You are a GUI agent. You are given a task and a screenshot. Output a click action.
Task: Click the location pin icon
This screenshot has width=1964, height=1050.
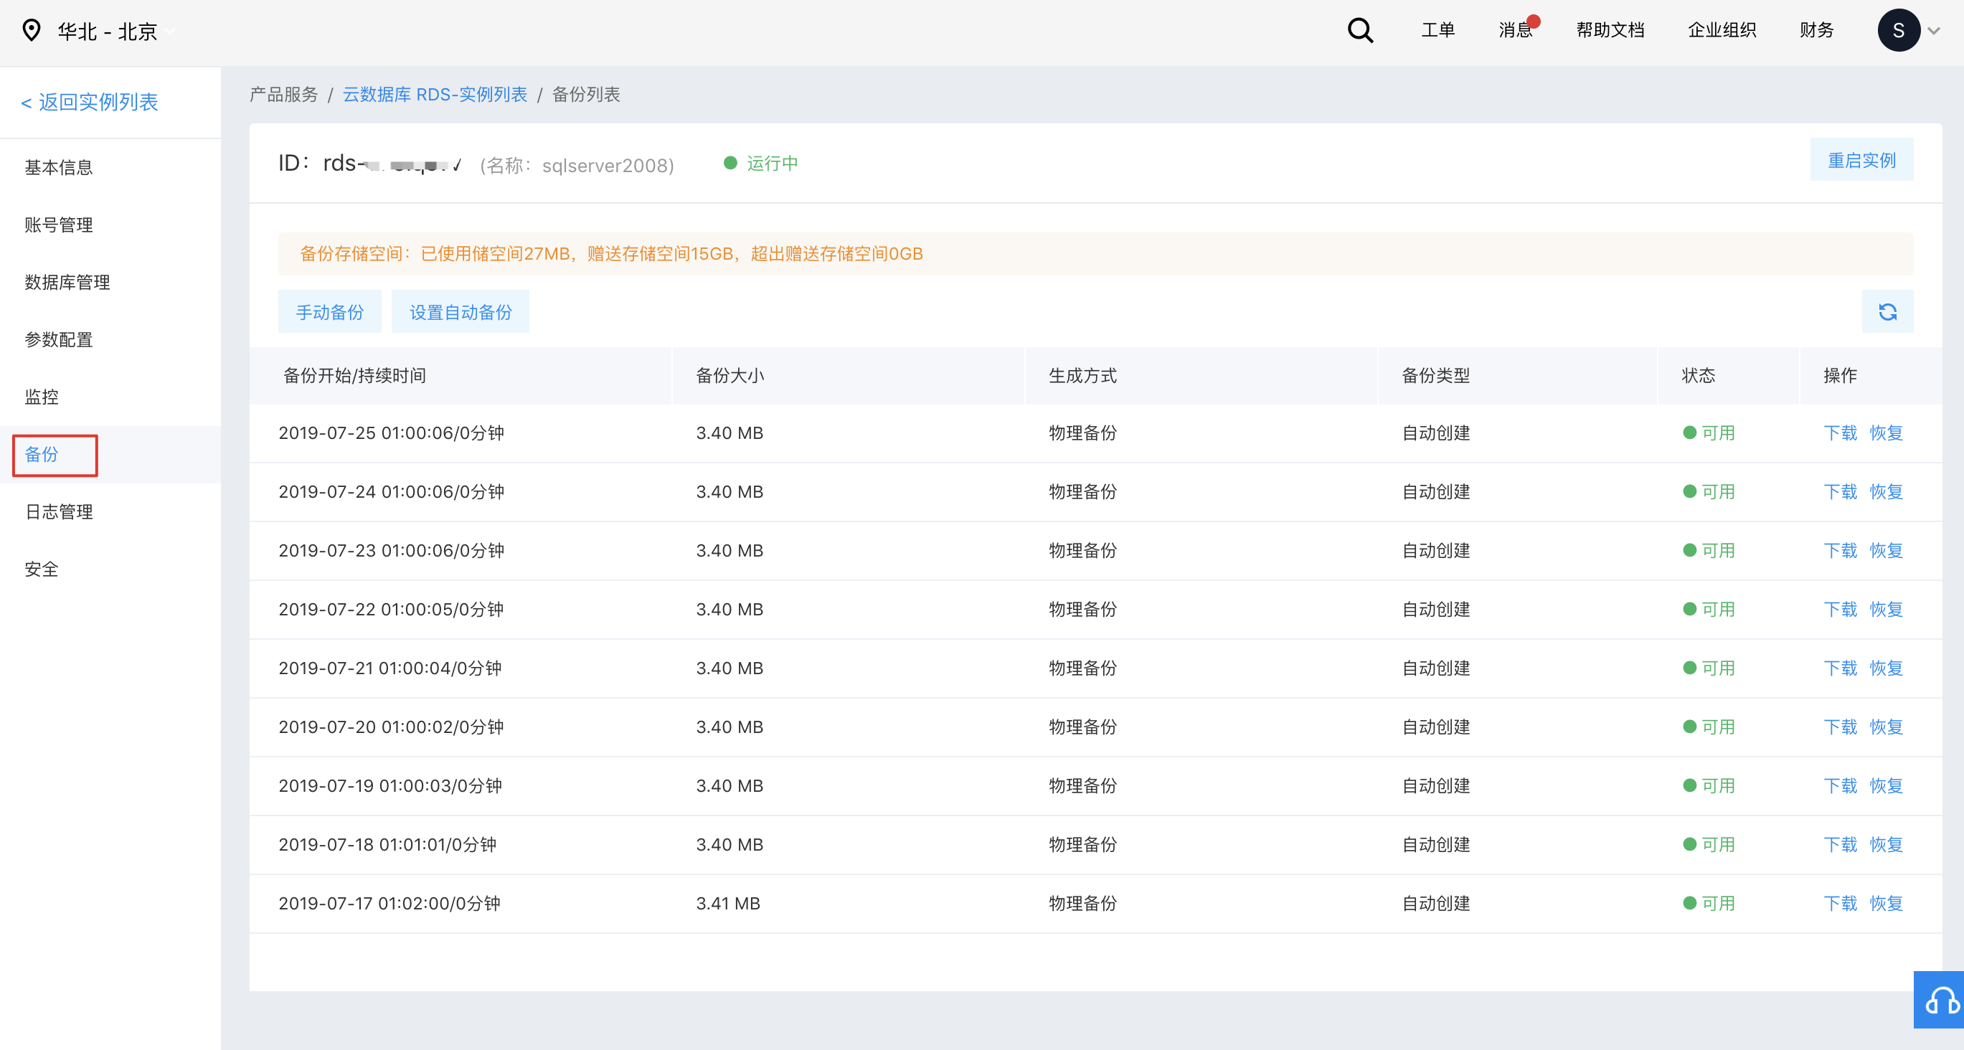32,31
